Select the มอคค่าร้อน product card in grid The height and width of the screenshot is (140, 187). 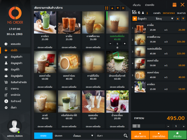[x=69, y=70]
